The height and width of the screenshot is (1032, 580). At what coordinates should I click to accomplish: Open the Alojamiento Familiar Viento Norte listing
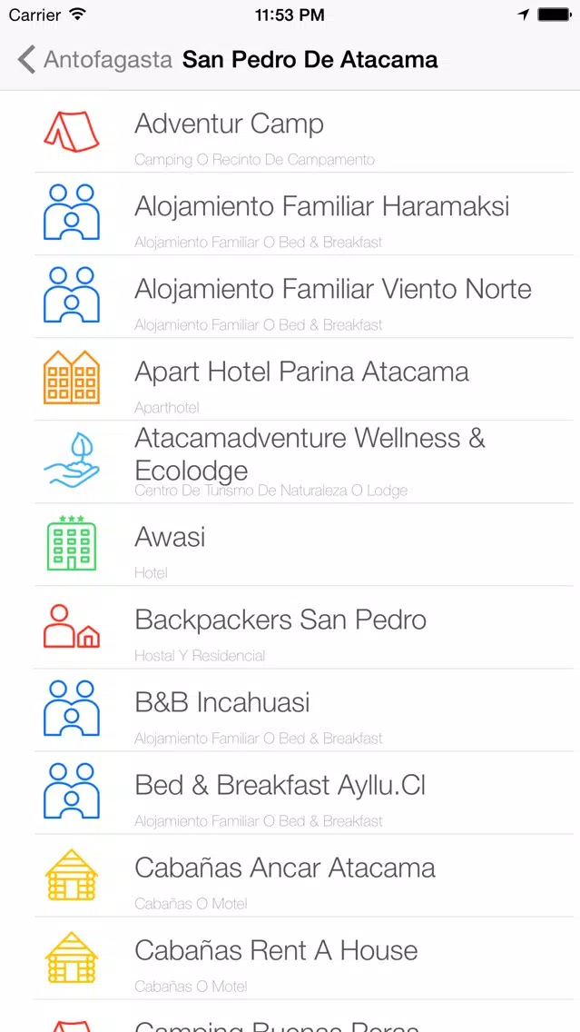[332, 289]
